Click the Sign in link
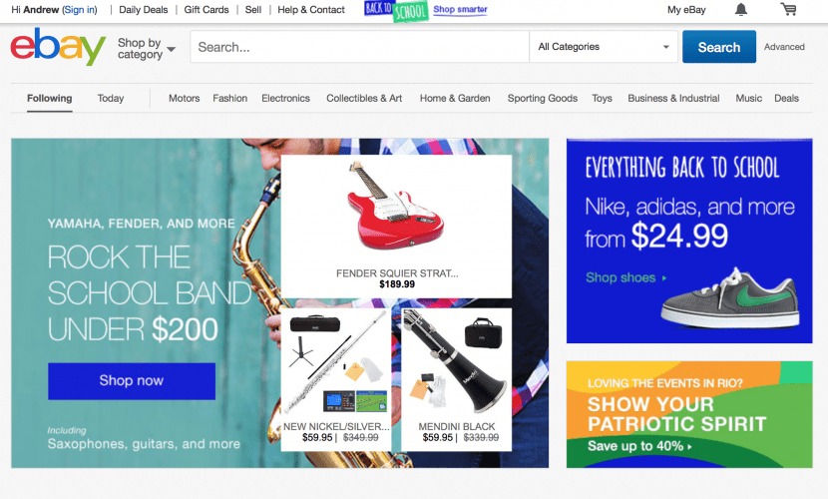The height and width of the screenshot is (499, 828). click(80, 10)
